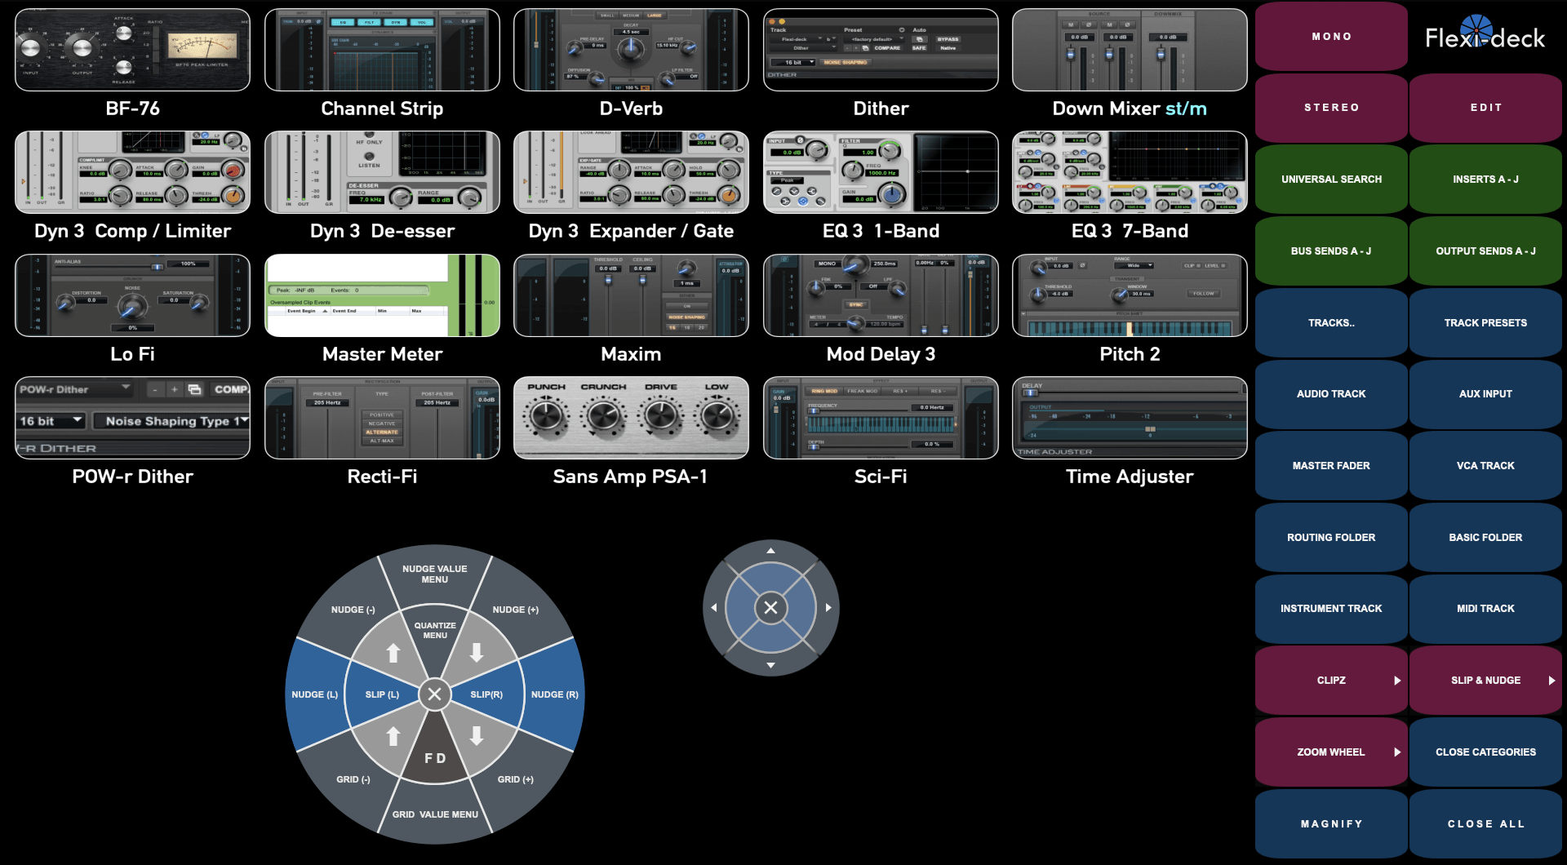Image resolution: width=1567 pixels, height=865 pixels.
Task: Switch to STEREO plugin mode
Action: [x=1331, y=108]
